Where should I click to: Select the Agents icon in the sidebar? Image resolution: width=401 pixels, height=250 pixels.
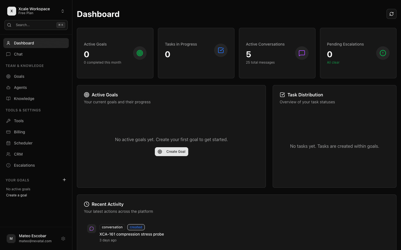(x=8, y=87)
